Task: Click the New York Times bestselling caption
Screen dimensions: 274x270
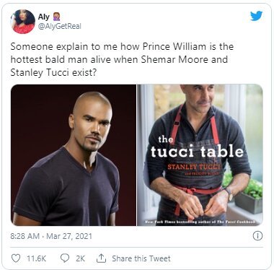Action: tap(200, 222)
